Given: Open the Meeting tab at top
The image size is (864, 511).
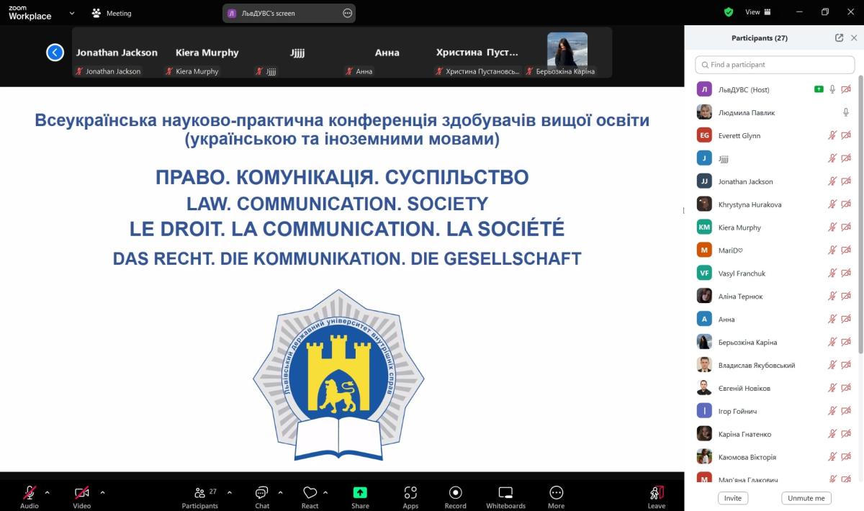Looking at the screenshot, I should click(112, 13).
